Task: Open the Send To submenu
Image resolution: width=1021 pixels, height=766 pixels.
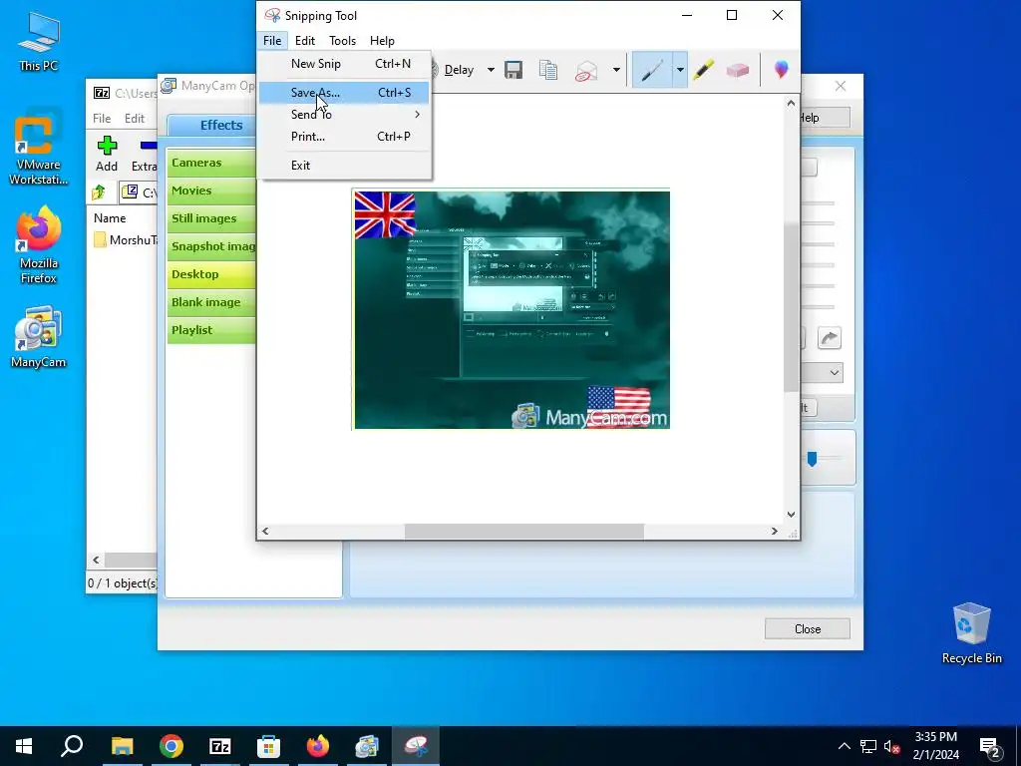Action: (x=344, y=115)
